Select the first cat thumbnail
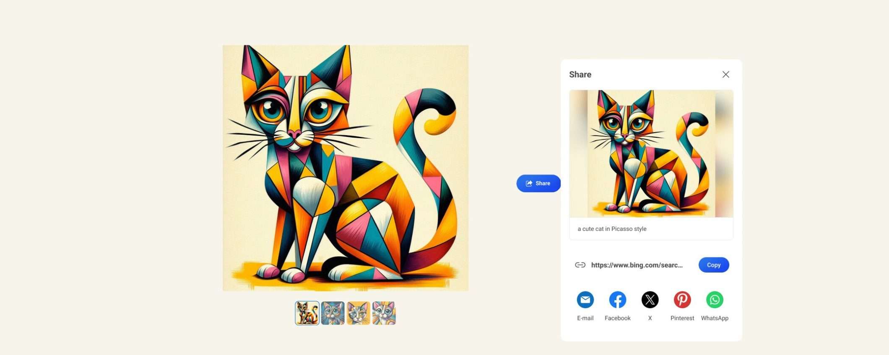This screenshot has width=889, height=355. pos(307,313)
